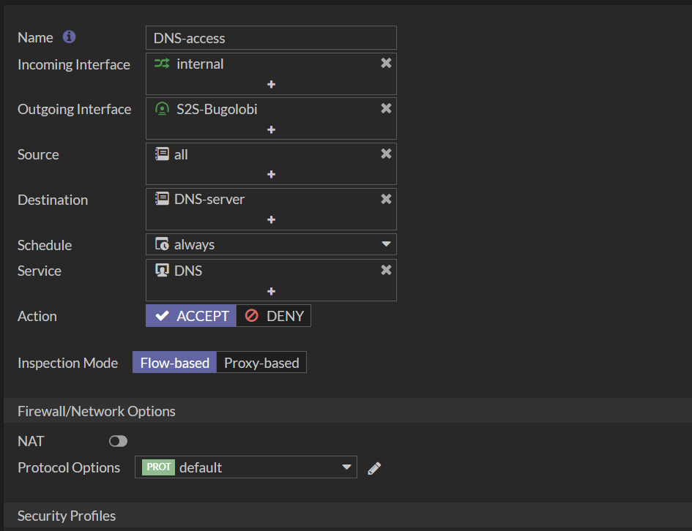The image size is (692, 531).
Task: Add a service with plus icon
Action: [x=271, y=291]
